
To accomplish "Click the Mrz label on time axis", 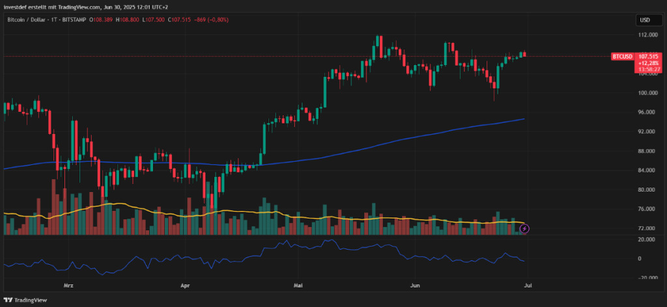I will (x=69, y=285).
